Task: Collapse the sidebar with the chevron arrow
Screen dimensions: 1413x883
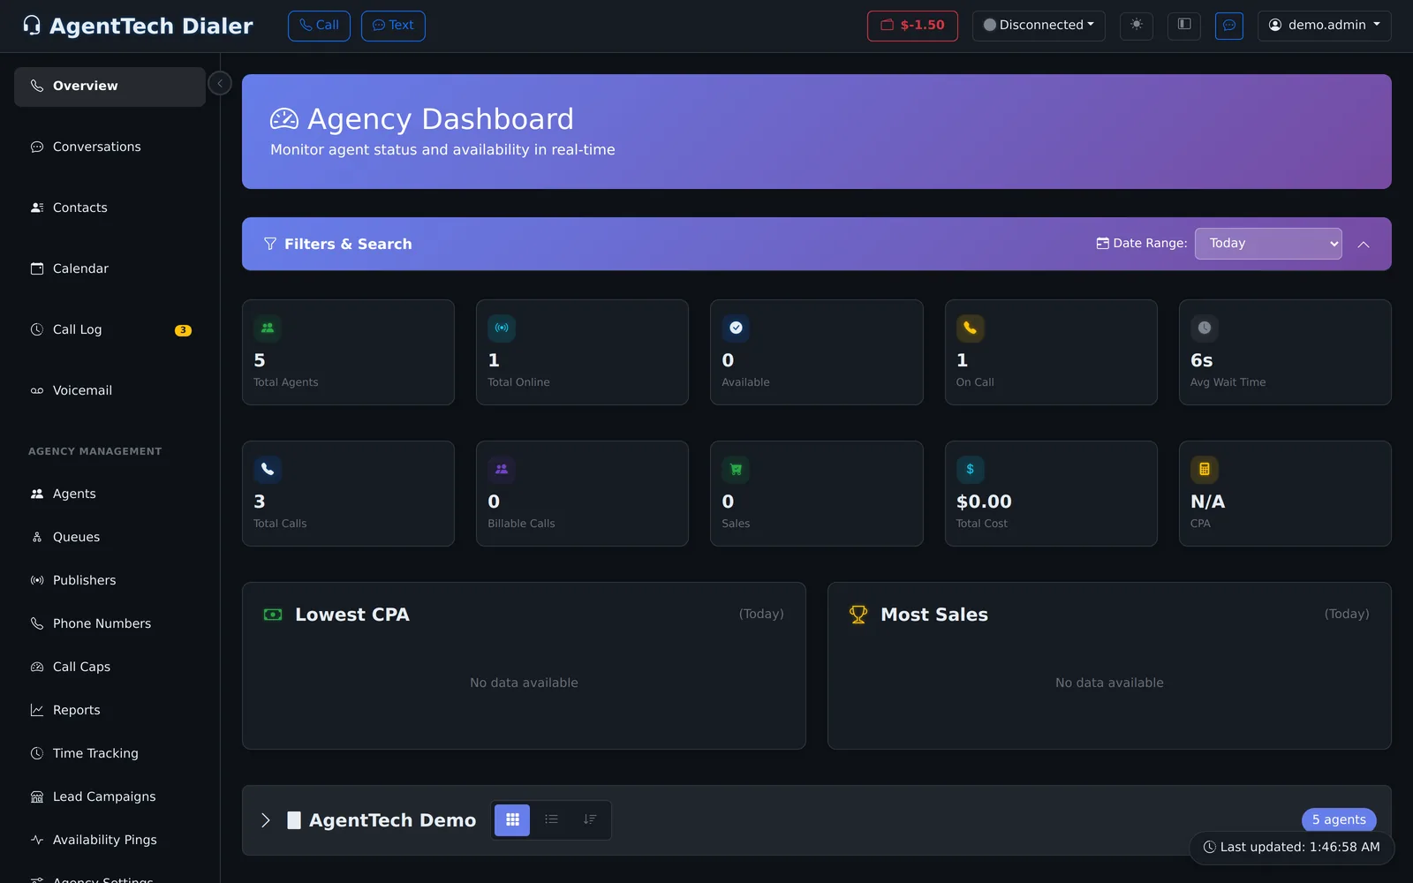Action: point(220,83)
